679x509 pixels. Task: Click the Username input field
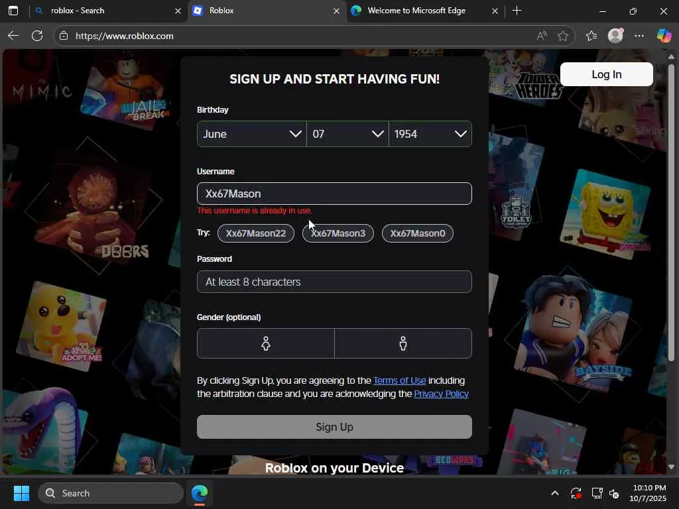pyautogui.click(x=334, y=194)
